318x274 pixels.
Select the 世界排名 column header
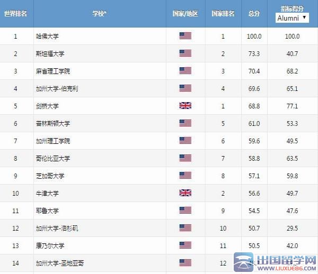pos(15,13)
